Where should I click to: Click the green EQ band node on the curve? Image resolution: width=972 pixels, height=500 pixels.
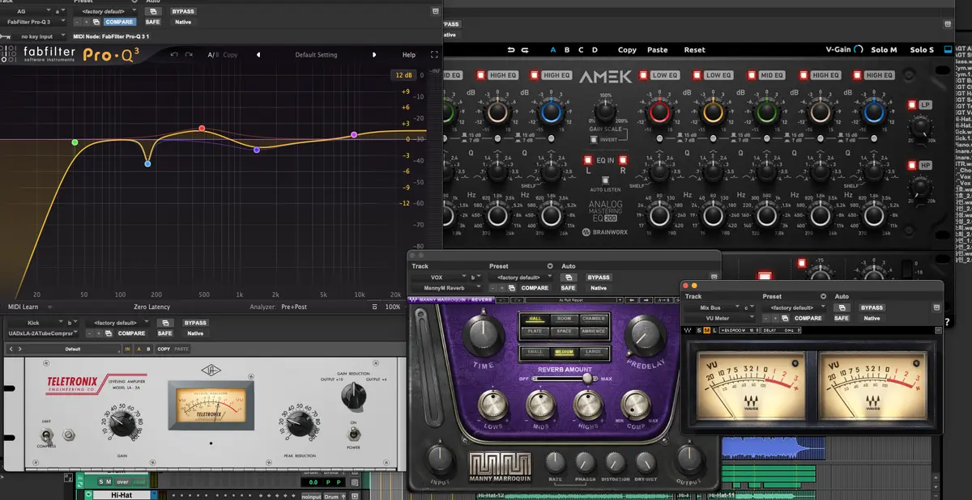coord(74,142)
